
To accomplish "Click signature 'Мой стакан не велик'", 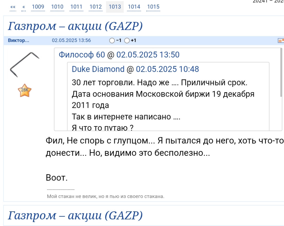I will tap(72, 196).
